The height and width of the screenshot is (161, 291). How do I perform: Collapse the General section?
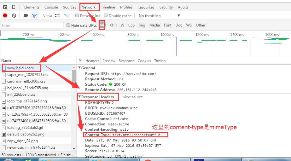[79, 68]
